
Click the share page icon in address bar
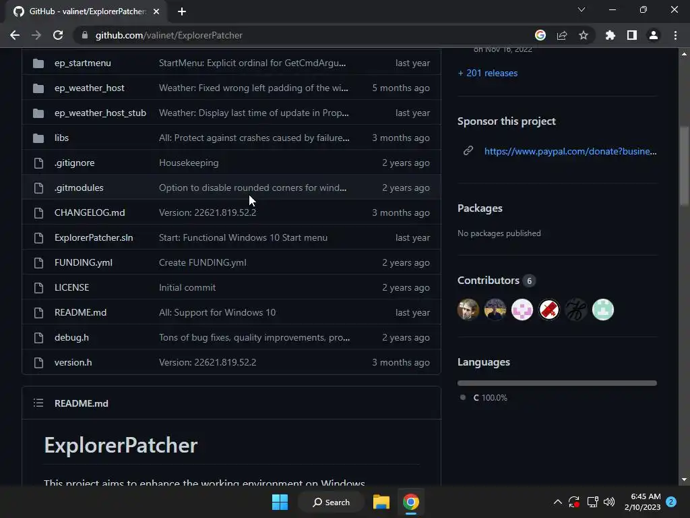[562, 35]
